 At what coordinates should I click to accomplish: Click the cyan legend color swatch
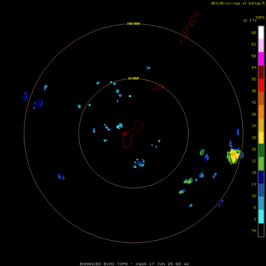click(261, 217)
